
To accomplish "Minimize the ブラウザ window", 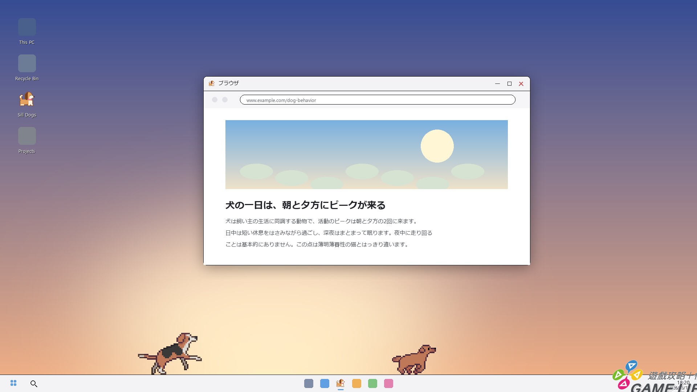I will (x=497, y=83).
